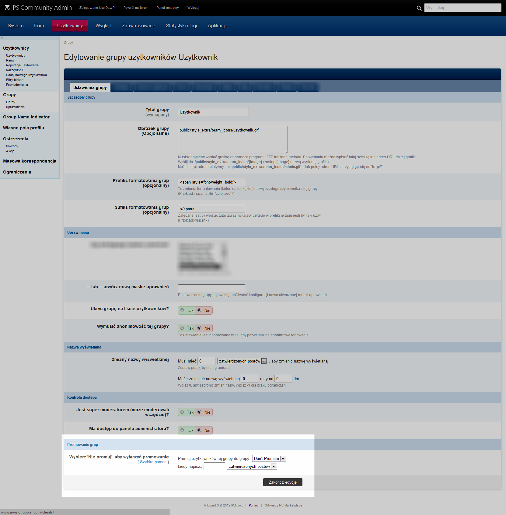Open the 'Aplikacje' section
This screenshot has width=506, height=515.
coord(217,26)
